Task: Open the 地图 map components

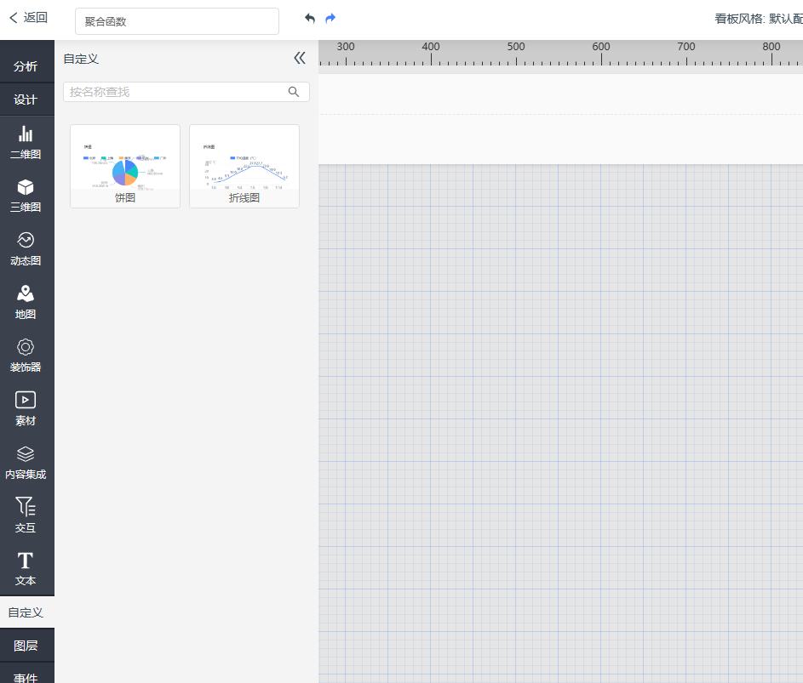Action: (x=26, y=302)
